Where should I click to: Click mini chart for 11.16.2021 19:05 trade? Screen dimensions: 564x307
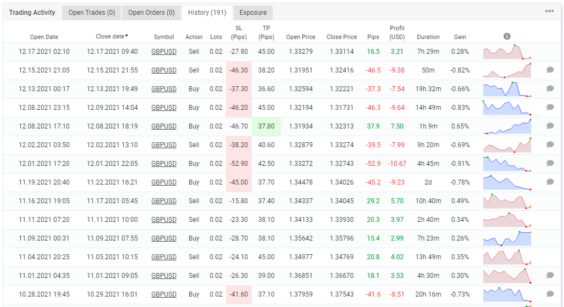[x=507, y=202]
